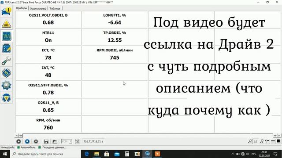Screen dimensions: 282x158
Task: Open the module configuration chip section
Action: pos(7,73)
